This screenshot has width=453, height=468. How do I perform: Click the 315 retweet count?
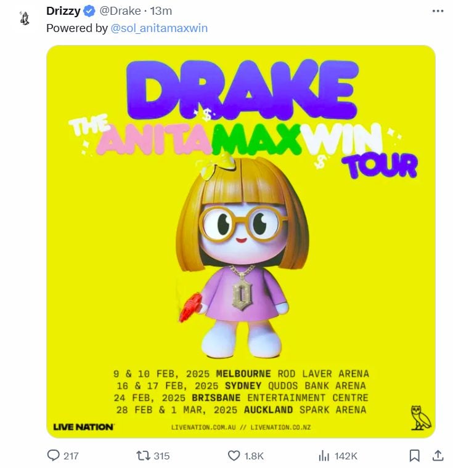tap(161, 456)
